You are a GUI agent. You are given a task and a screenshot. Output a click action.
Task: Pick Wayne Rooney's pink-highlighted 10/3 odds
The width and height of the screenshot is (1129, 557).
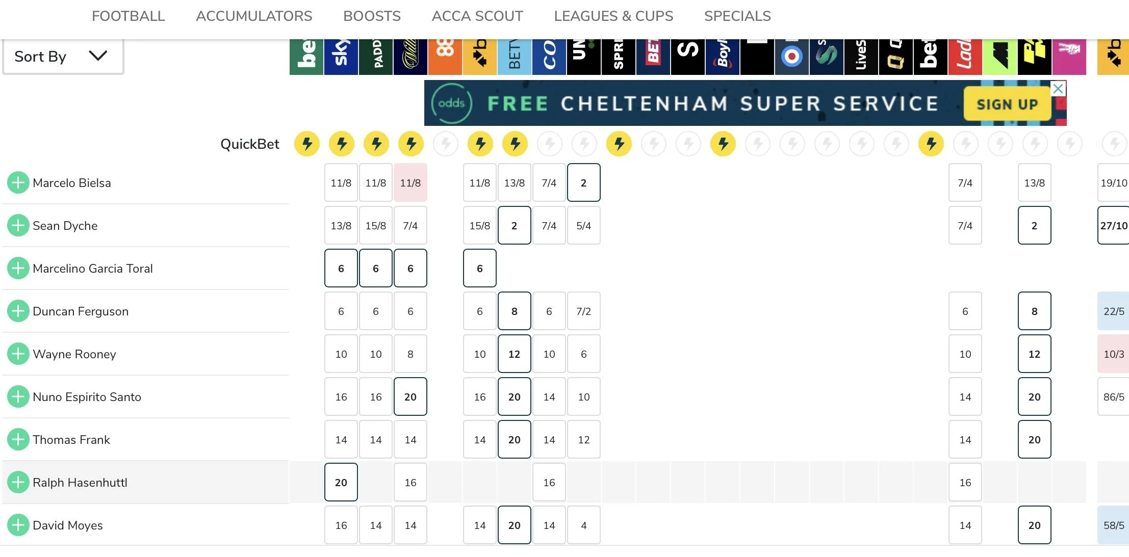tap(1114, 354)
